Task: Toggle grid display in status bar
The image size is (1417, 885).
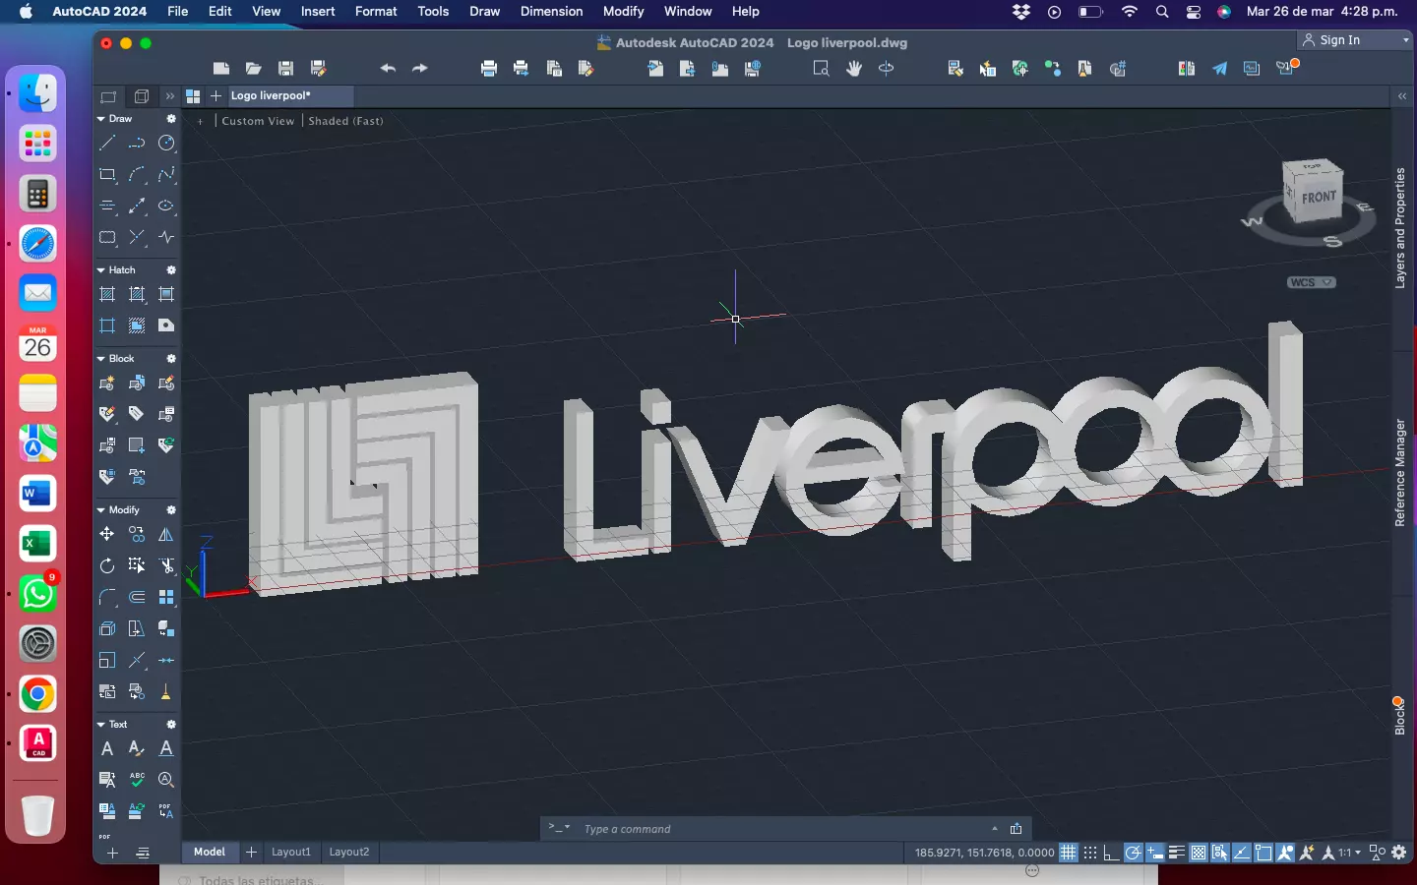Action: coord(1068,853)
